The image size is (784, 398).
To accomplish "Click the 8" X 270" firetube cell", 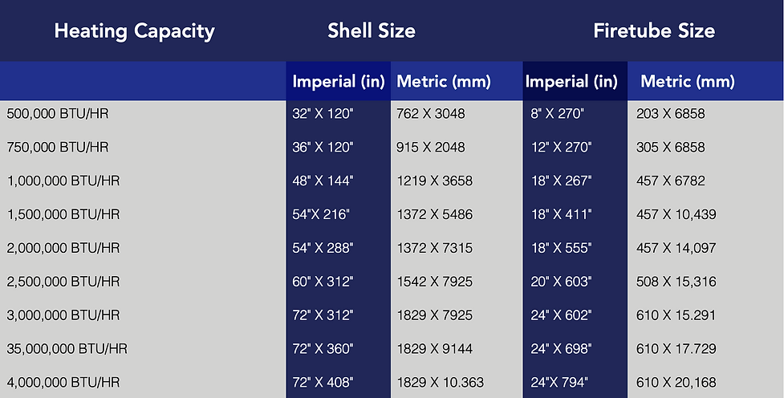I will pyautogui.click(x=557, y=113).
